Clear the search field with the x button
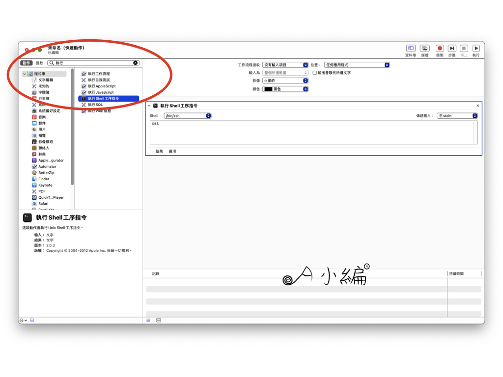 (x=136, y=63)
